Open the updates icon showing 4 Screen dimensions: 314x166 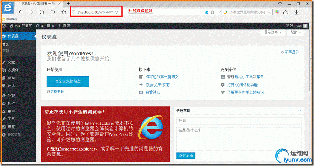(39, 26)
